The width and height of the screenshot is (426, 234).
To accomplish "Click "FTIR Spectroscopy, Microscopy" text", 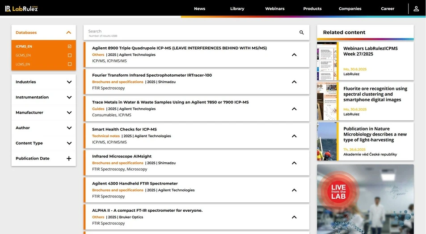I will coord(119,169).
